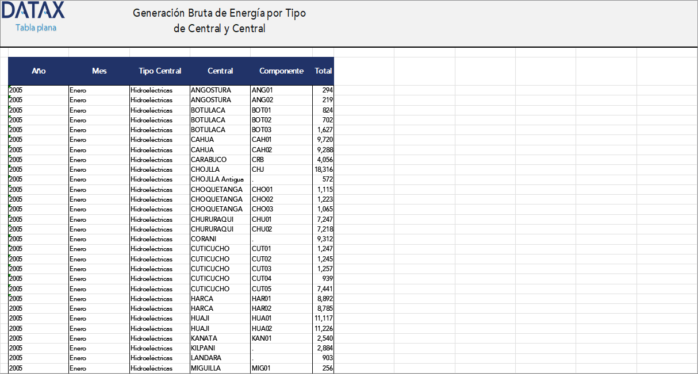Click the BOT03 component cell

[262, 130]
